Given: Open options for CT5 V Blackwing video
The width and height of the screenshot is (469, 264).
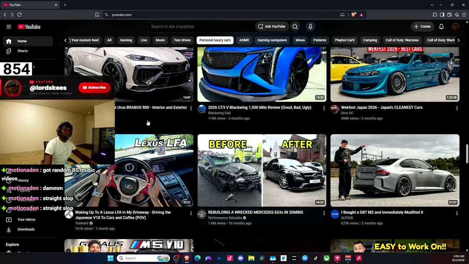Looking at the screenshot, I should click(324, 108).
